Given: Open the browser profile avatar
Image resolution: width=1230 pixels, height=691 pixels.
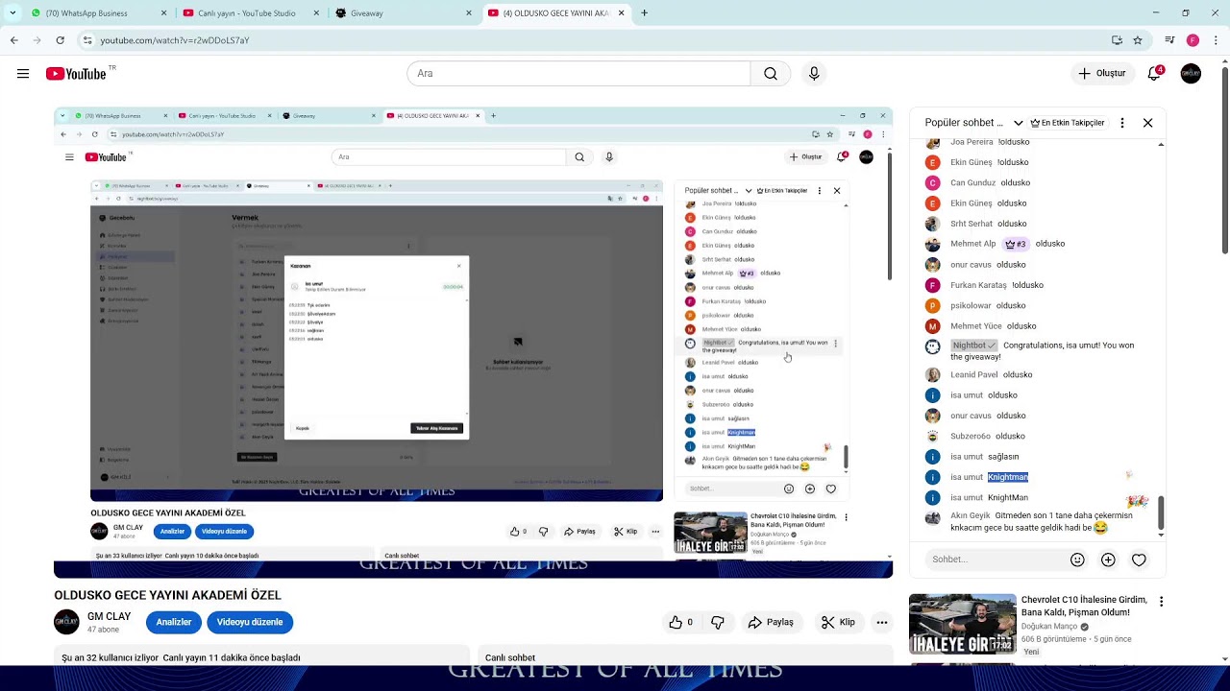Looking at the screenshot, I should point(1193,40).
